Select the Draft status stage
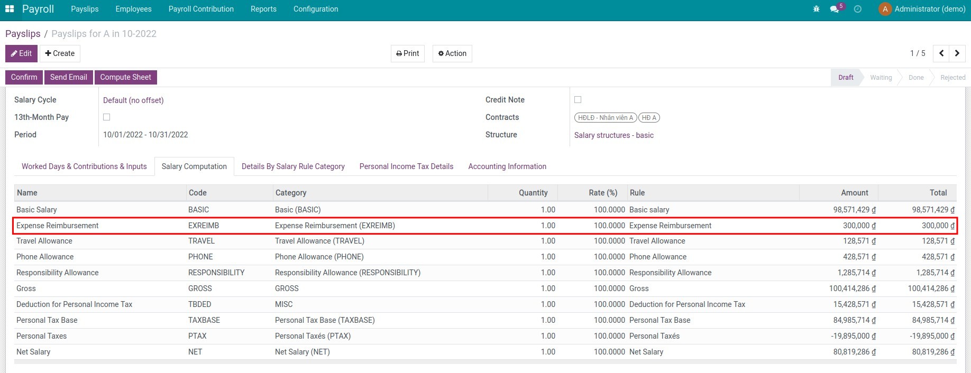Screen dimensions: 971x373 [846, 77]
